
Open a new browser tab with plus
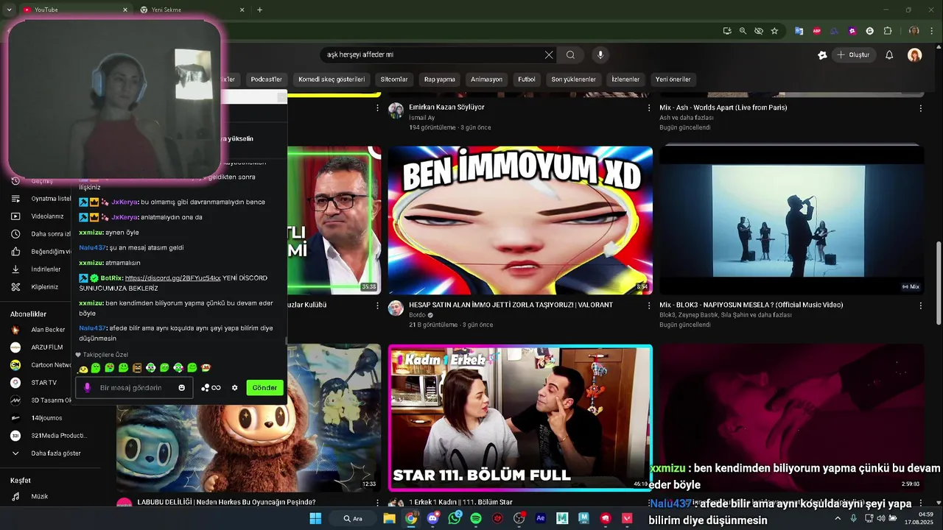pos(259,10)
